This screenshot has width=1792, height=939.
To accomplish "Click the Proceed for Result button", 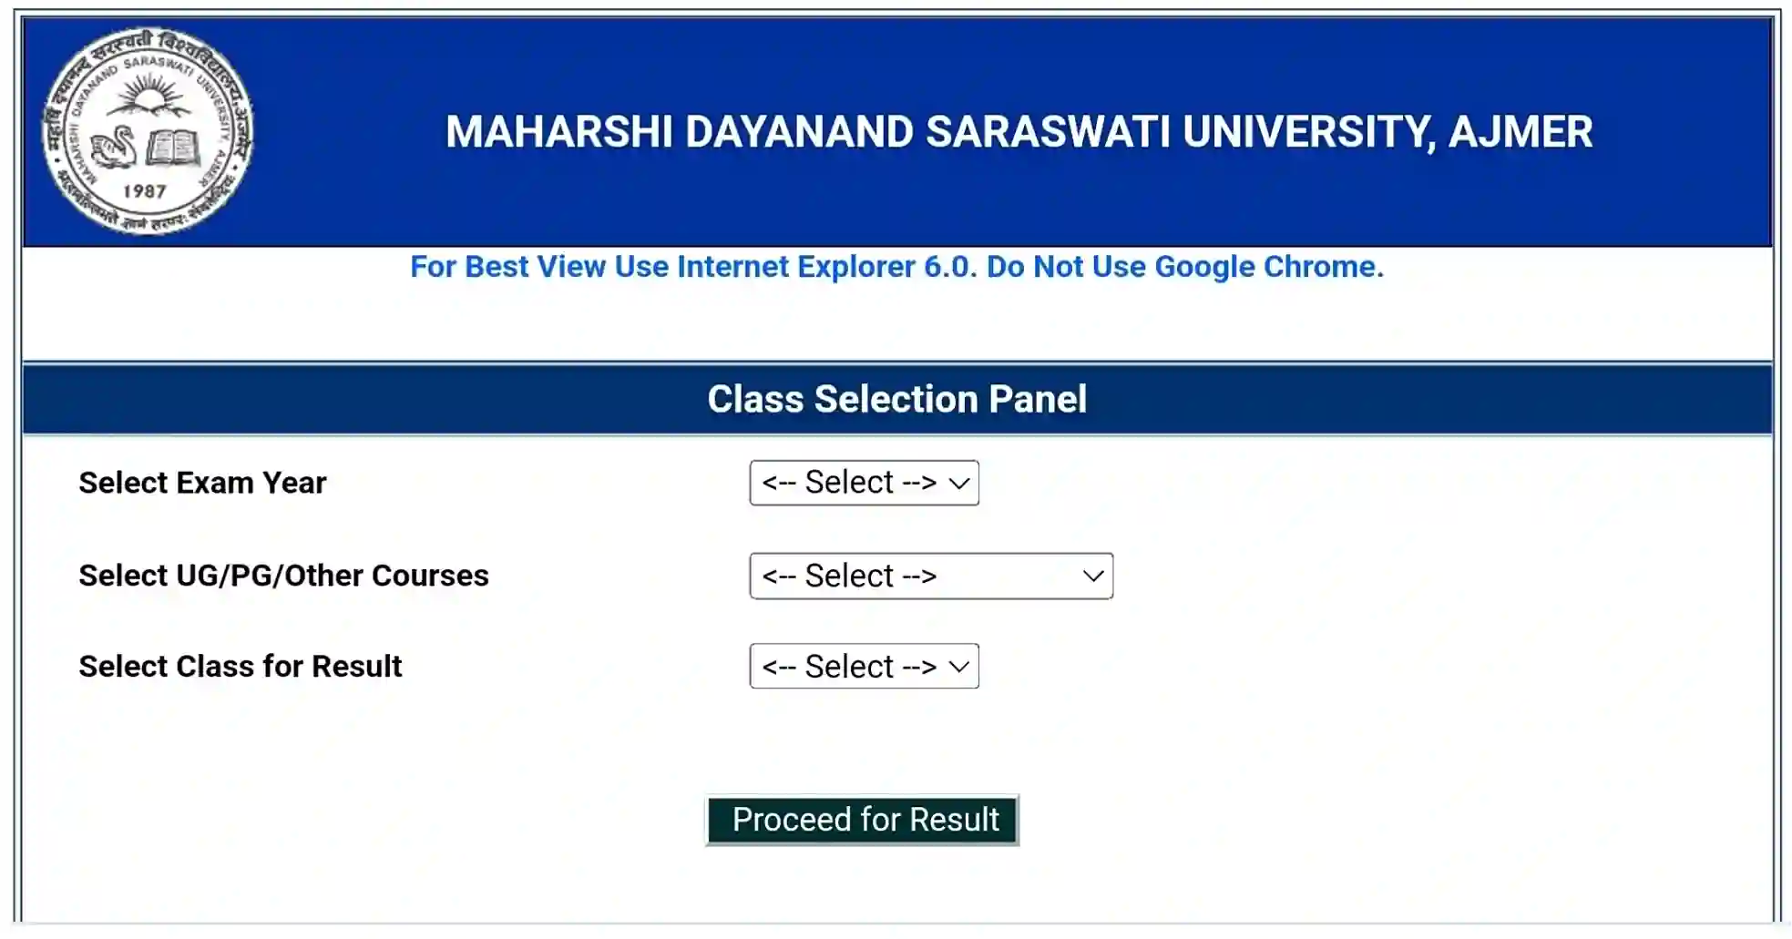I will pyautogui.click(x=861, y=819).
